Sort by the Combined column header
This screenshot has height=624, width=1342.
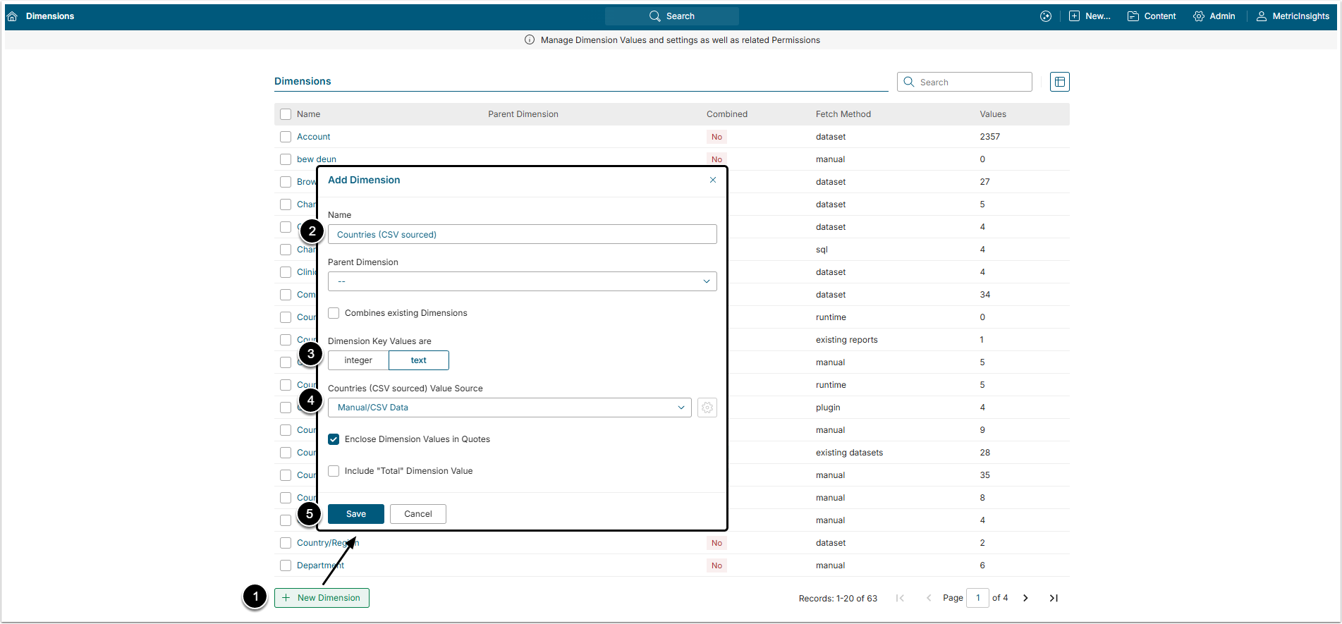(727, 114)
